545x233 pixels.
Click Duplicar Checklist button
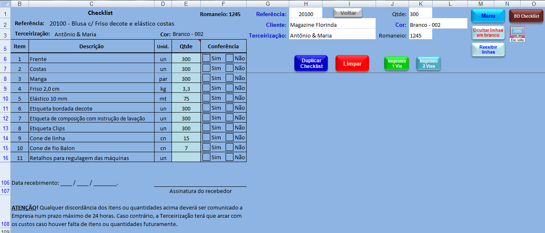pos(311,64)
